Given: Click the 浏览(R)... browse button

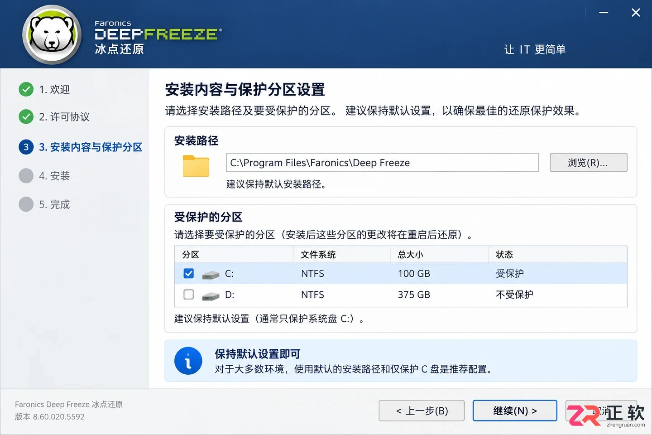Looking at the screenshot, I should click(x=589, y=163).
